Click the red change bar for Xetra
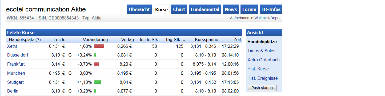 tap(99, 46)
